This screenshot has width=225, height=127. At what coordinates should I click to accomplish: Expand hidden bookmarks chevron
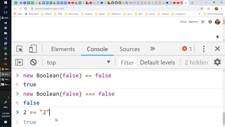coord(199,14)
